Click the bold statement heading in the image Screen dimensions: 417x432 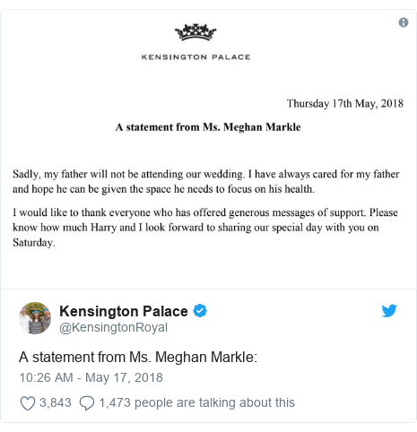(x=208, y=127)
